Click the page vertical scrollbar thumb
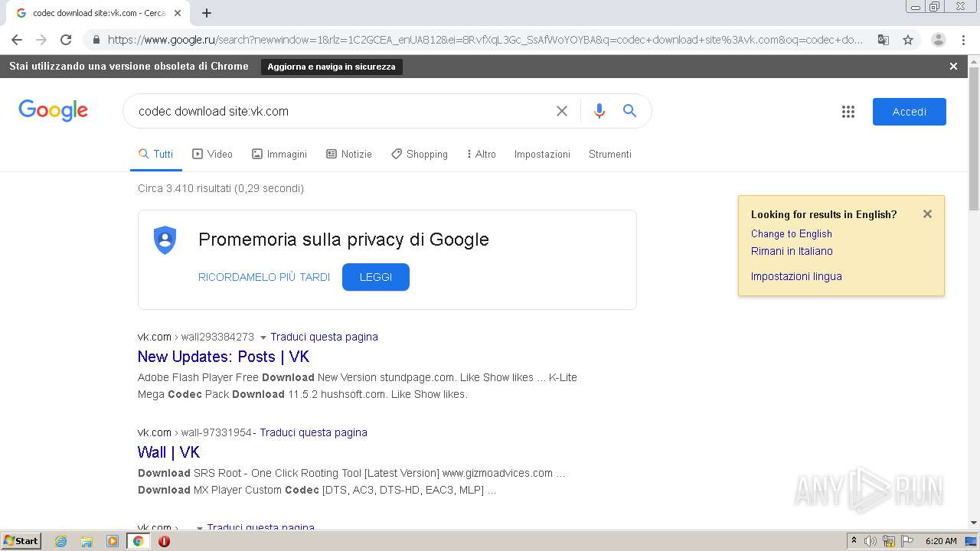 pyautogui.click(x=974, y=139)
